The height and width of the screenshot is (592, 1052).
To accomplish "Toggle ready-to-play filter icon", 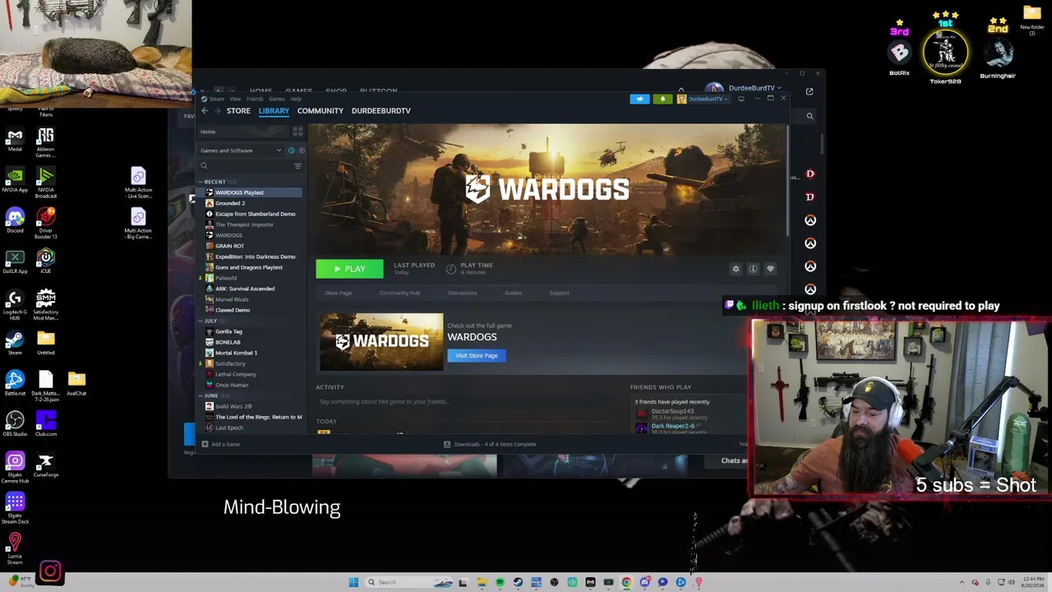I will 302,150.
